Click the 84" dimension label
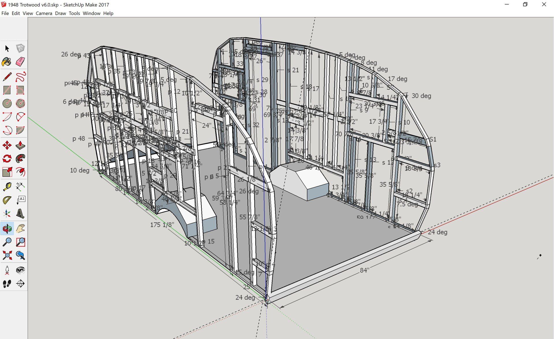554x339 pixels. (364, 270)
